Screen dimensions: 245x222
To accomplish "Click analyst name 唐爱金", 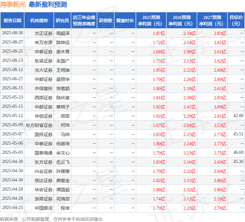I will pyautogui.click(x=63, y=180).
